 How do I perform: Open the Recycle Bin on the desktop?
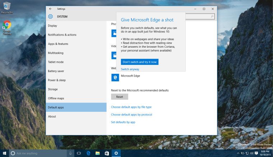(x=6, y=6)
